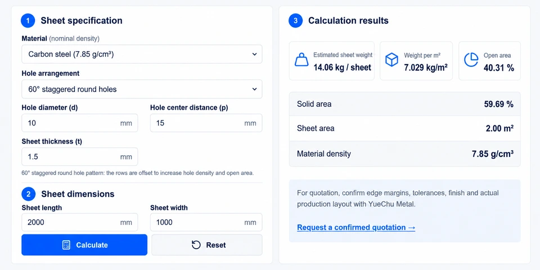
Task: Focus the Hole center distance (p) field
Action: coord(206,123)
